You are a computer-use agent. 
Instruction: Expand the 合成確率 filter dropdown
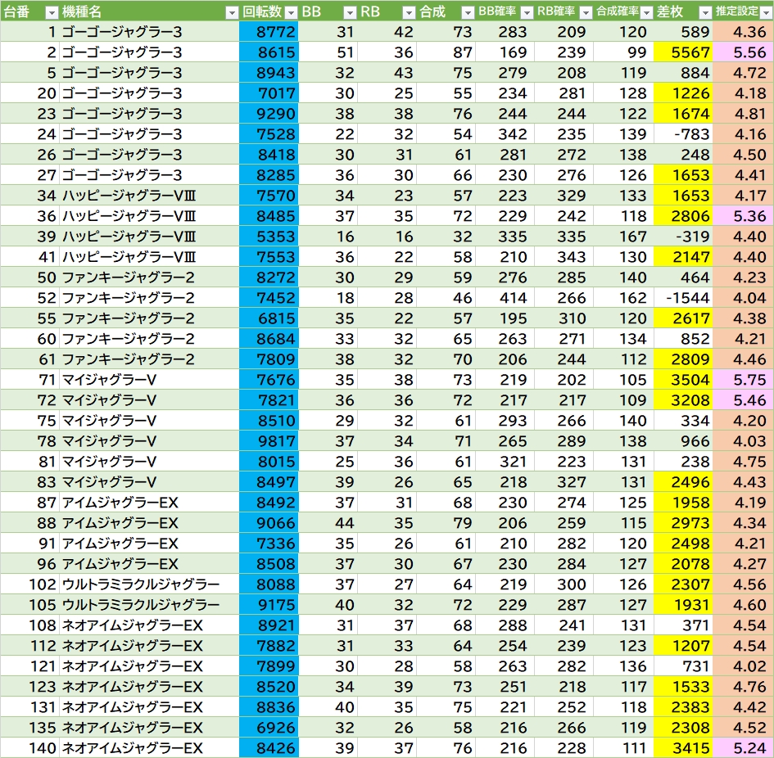click(x=645, y=12)
